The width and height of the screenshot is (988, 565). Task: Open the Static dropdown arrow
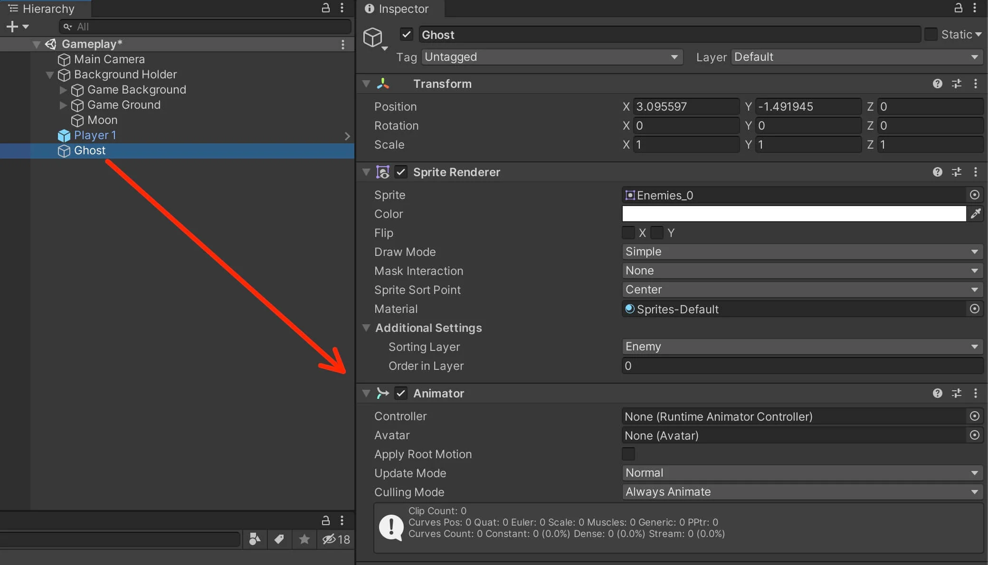click(x=978, y=35)
